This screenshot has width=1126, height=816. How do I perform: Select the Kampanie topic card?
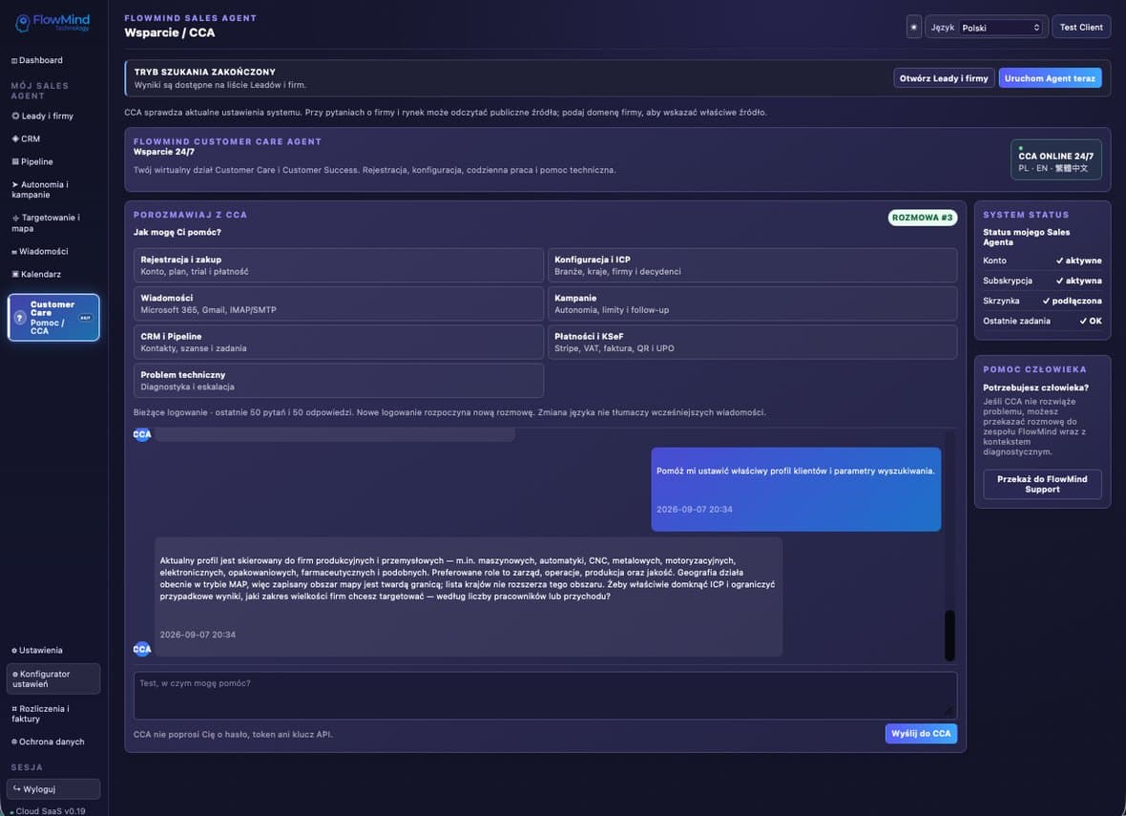(752, 303)
